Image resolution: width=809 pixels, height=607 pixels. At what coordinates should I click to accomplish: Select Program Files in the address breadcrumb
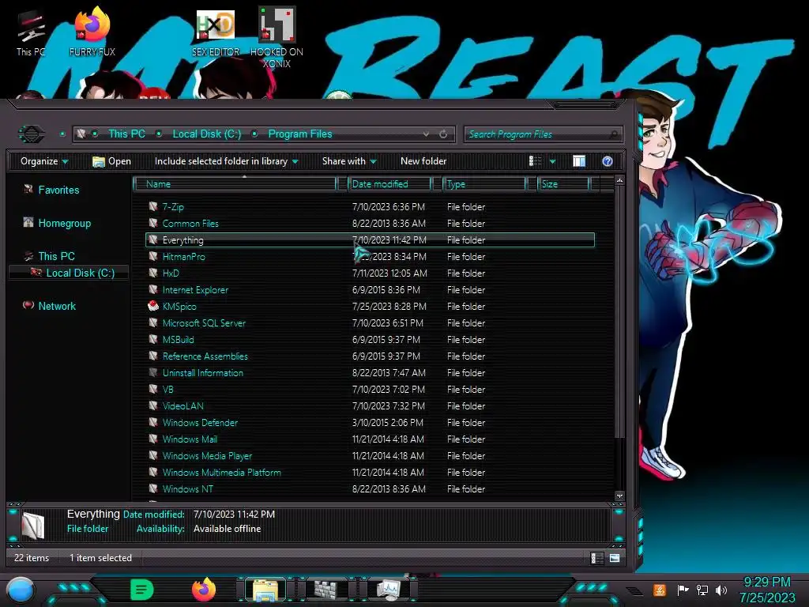tap(299, 134)
